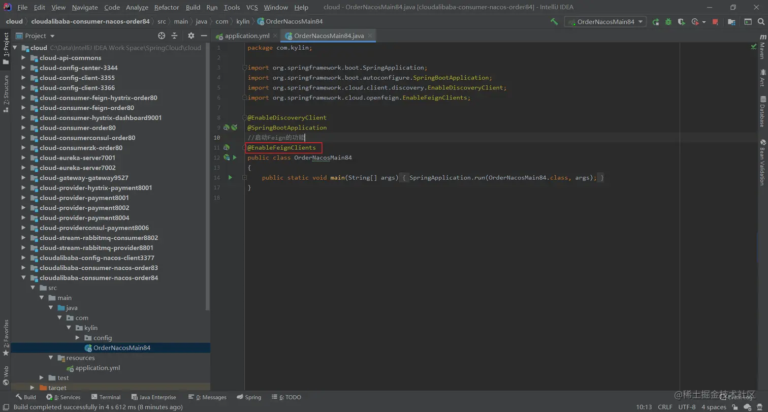
Task: Open the 6: TODO tool window
Action: click(286, 397)
